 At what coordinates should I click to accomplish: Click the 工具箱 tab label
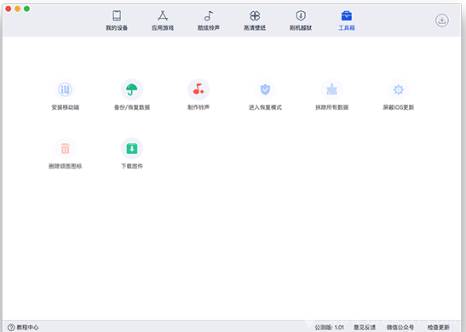[x=347, y=28]
